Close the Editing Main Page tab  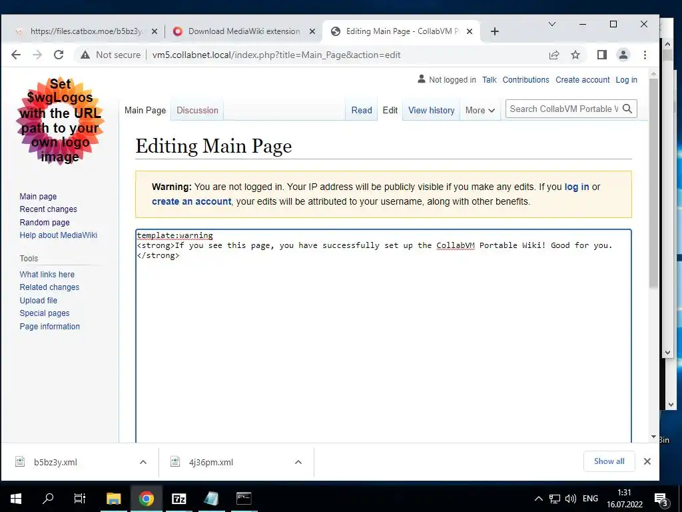470,31
